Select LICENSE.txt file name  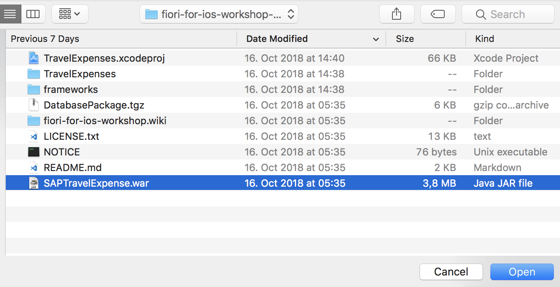72,137
